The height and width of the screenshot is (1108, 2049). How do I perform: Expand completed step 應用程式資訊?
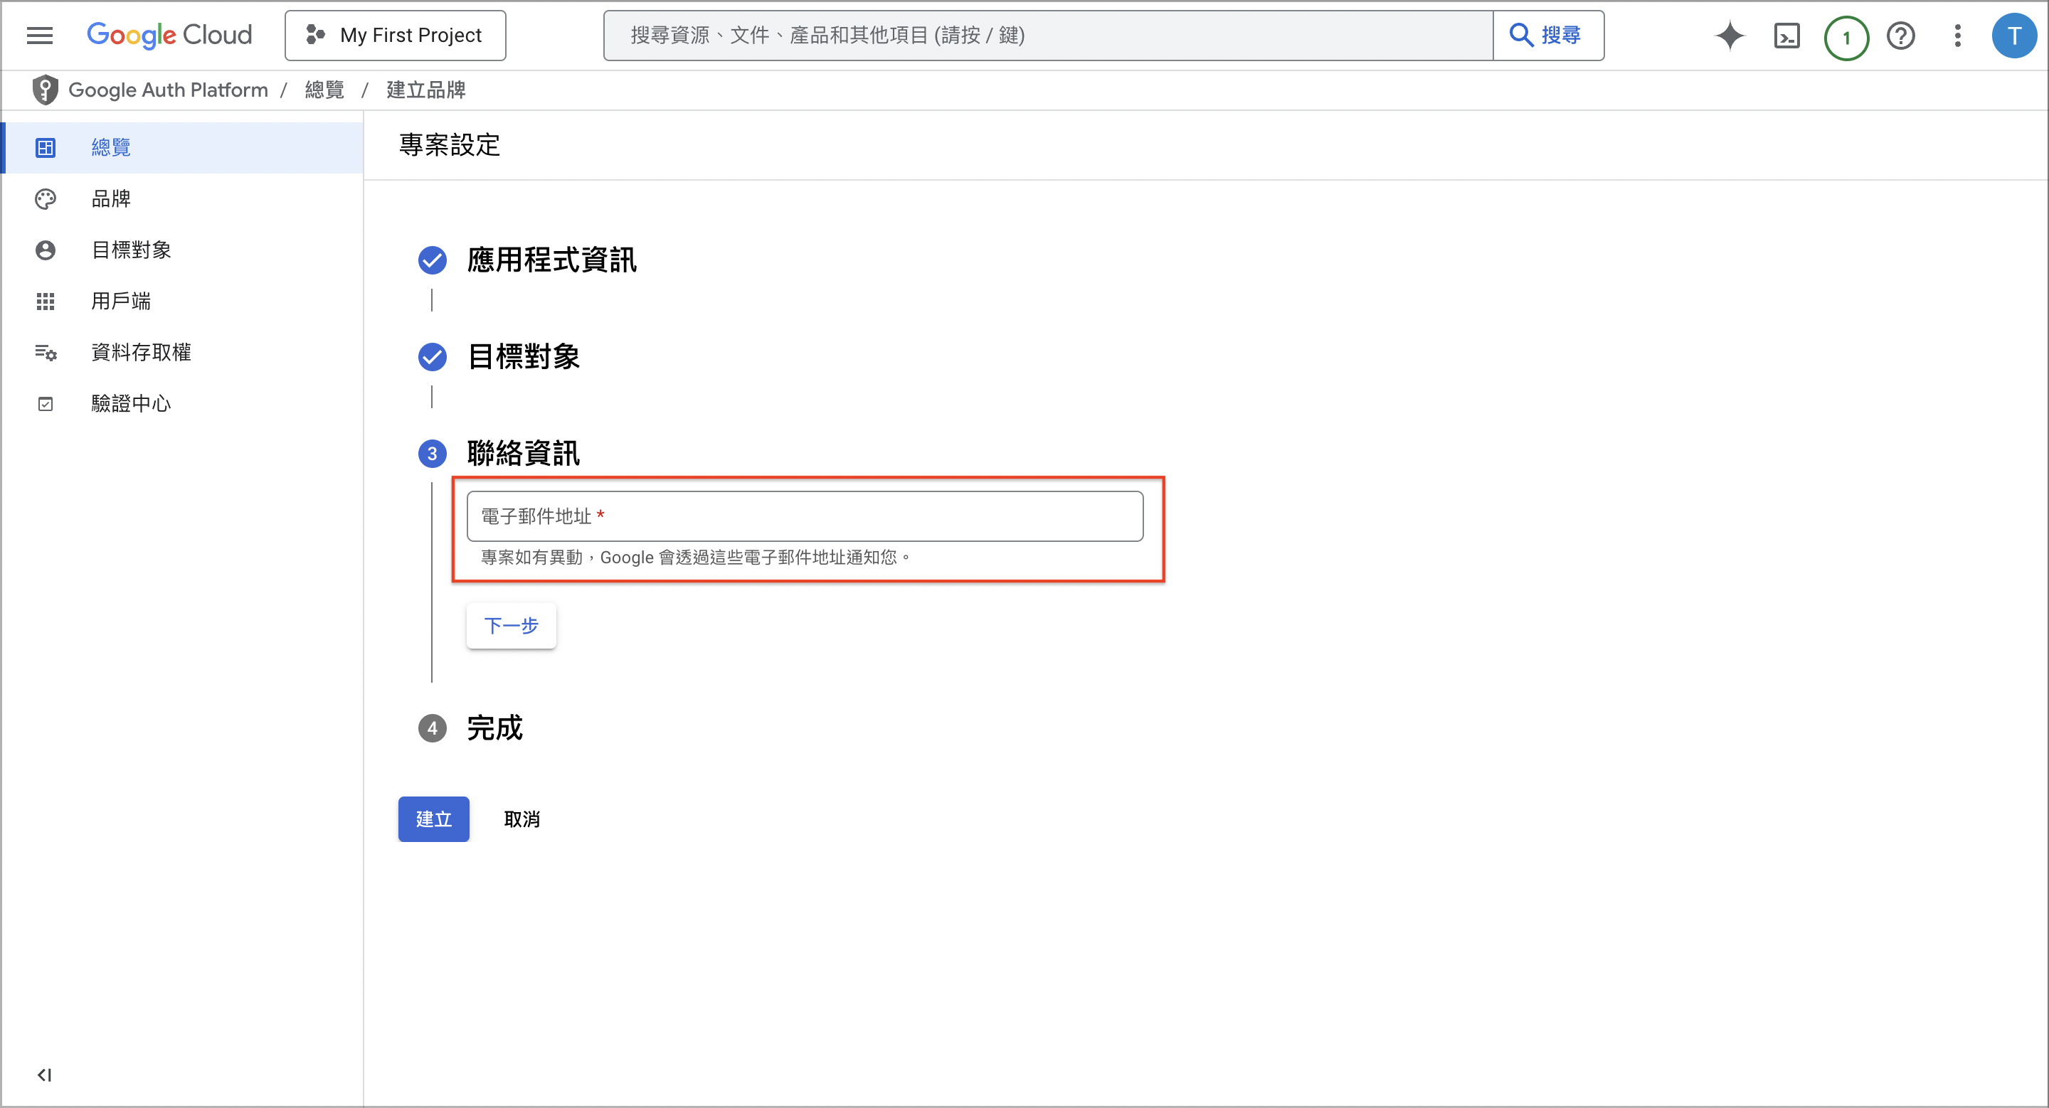551,260
